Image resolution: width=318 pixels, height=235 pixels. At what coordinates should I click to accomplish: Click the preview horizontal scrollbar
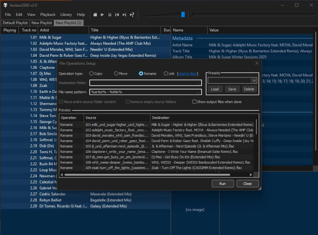[x=147, y=175]
